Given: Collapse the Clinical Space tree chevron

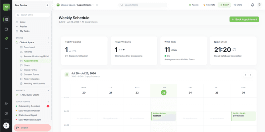Looking at the screenshot, I should click(x=48, y=43).
